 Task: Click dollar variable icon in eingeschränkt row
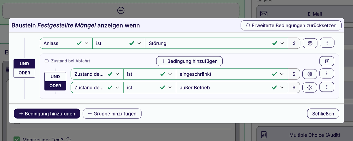click(294, 74)
